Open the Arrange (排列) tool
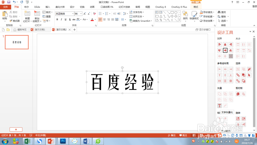 tap(185, 16)
